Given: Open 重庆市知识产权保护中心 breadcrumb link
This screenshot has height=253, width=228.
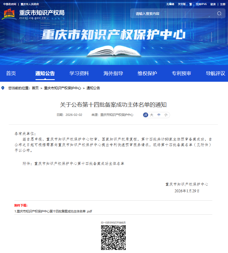Looking at the screenshot, I should 62,88.
